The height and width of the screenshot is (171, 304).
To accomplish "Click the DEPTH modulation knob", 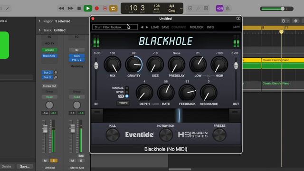I will pyautogui.click(x=144, y=93).
